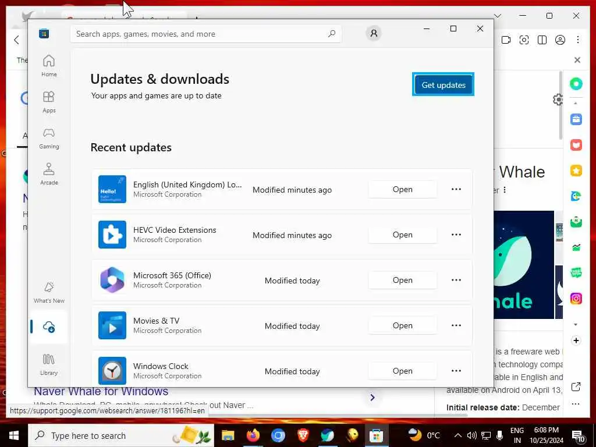
Task: Show more options for Microsoft 365 (Office)
Action: (456, 280)
